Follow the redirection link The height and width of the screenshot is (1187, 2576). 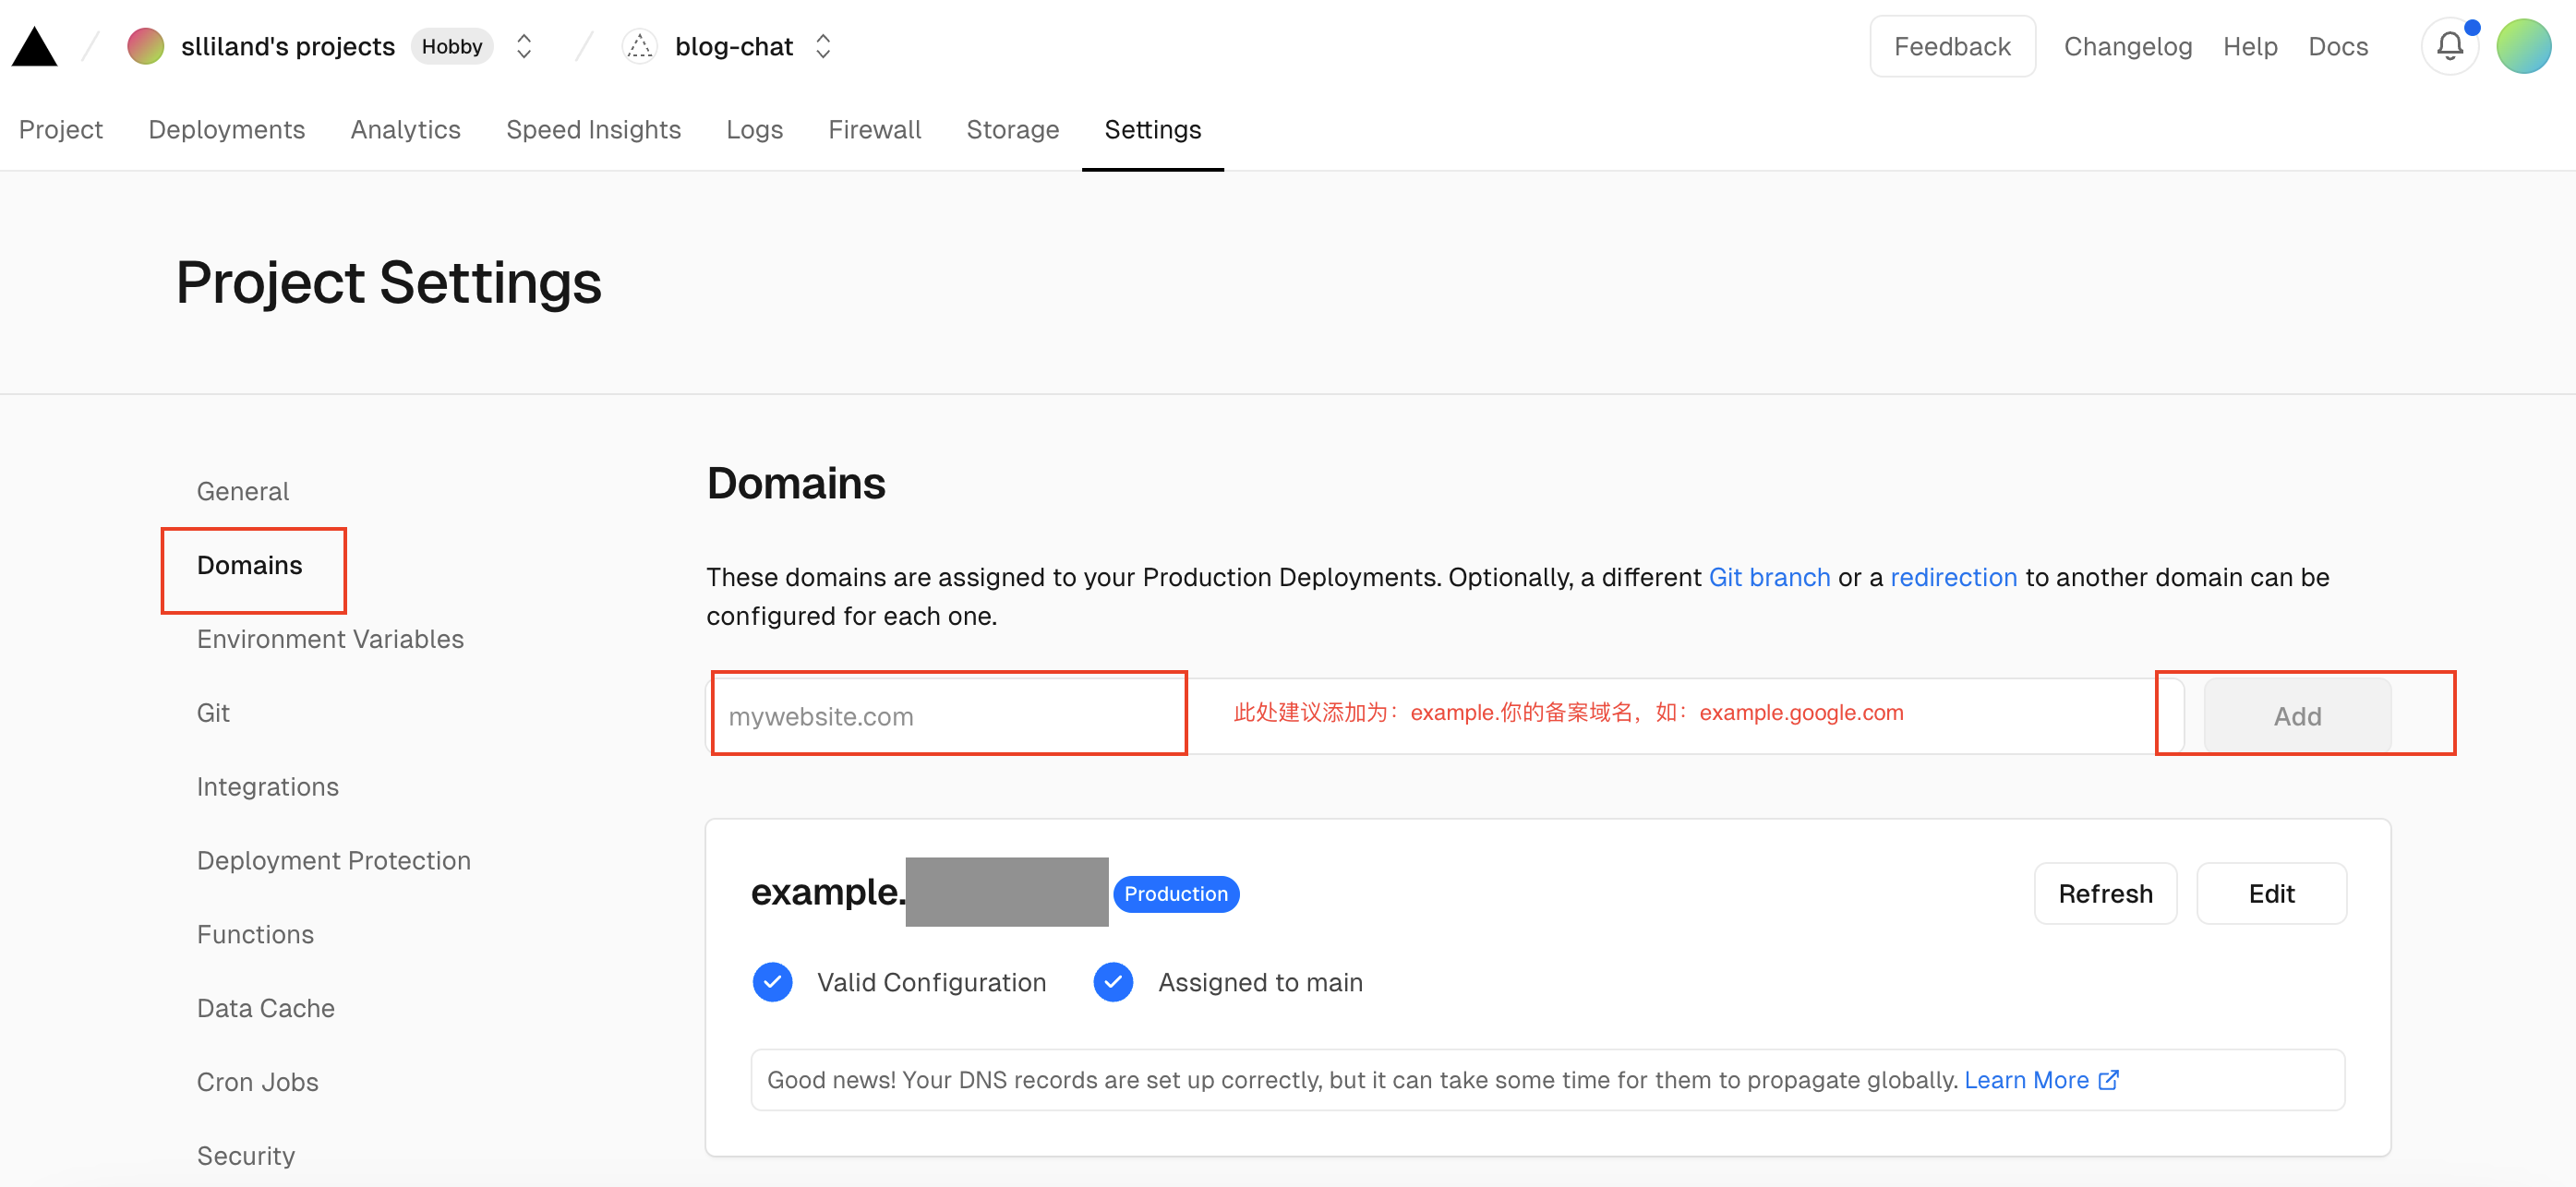tap(1953, 577)
